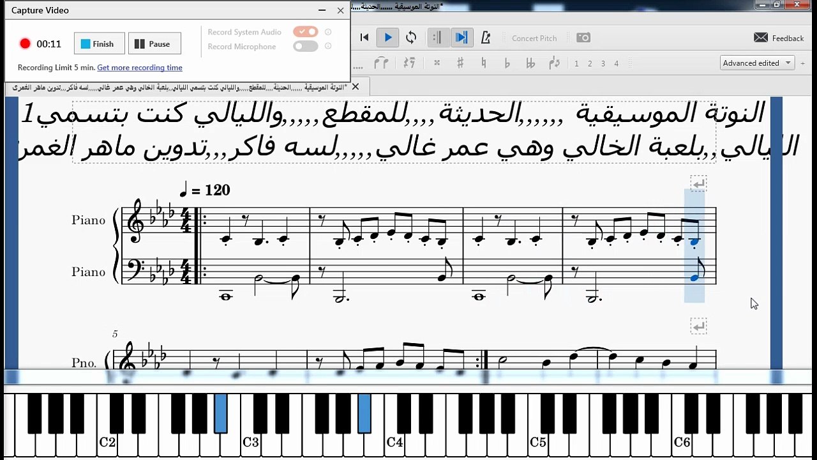The height and width of the screenshot is (460, 817).
Task: Toggle play repeats icon
Action: click(x=437, y=38)
